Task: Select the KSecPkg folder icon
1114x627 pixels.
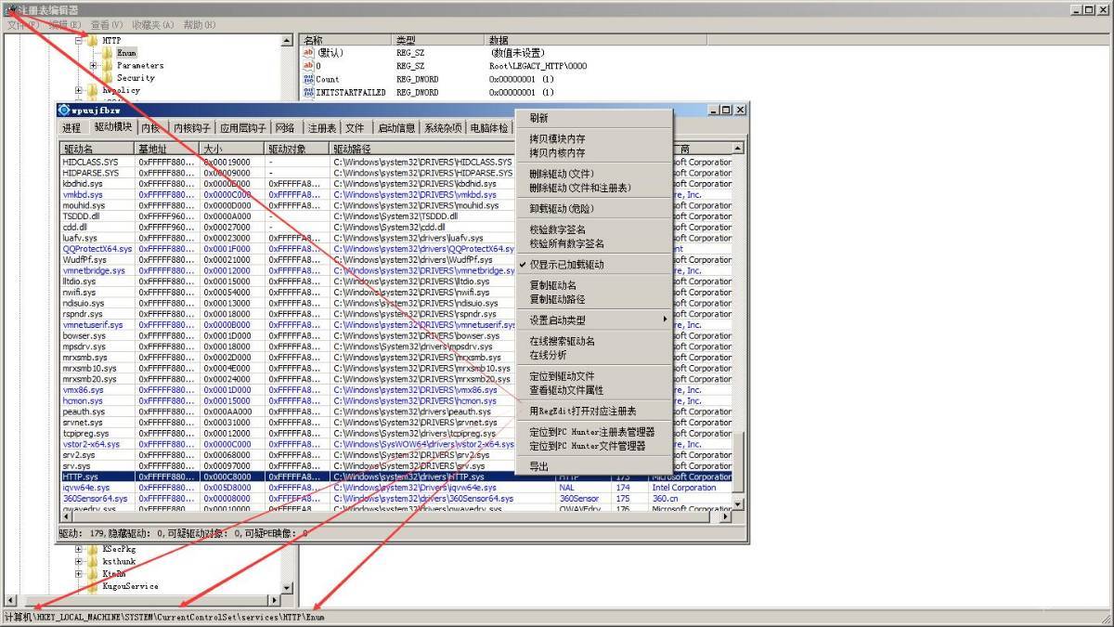Action: pos(93,549)
